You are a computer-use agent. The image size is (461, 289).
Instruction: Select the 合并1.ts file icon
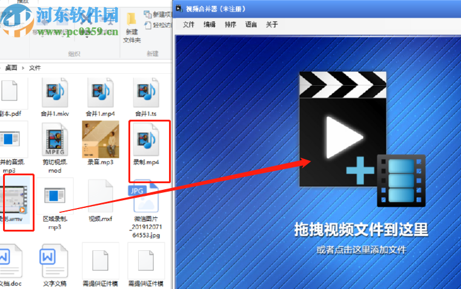146,93
